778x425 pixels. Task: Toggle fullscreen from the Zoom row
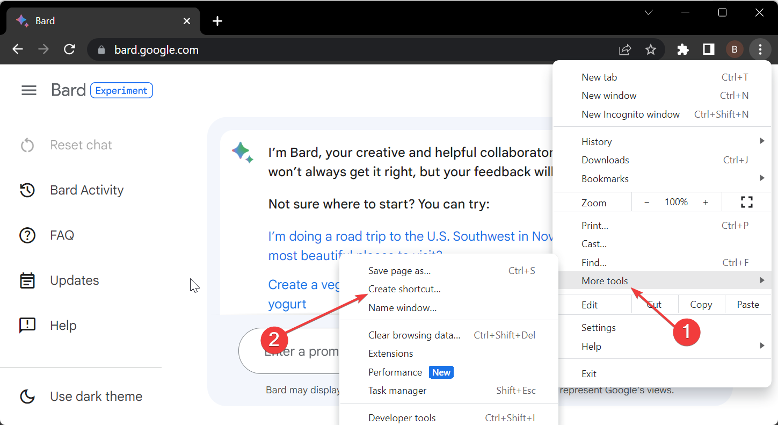coord(746,203)
